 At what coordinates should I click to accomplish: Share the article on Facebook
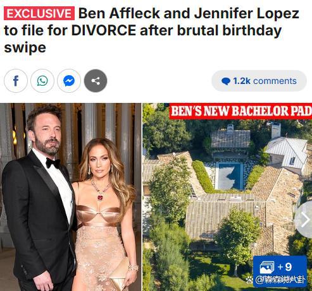[x=16, y=81]
